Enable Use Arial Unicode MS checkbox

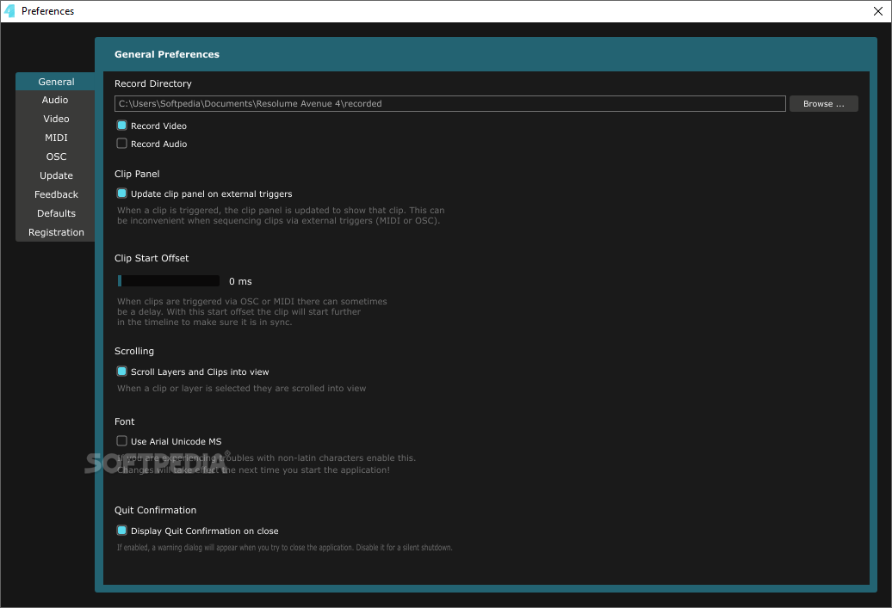pyautogui.click(x=121, y=441)
